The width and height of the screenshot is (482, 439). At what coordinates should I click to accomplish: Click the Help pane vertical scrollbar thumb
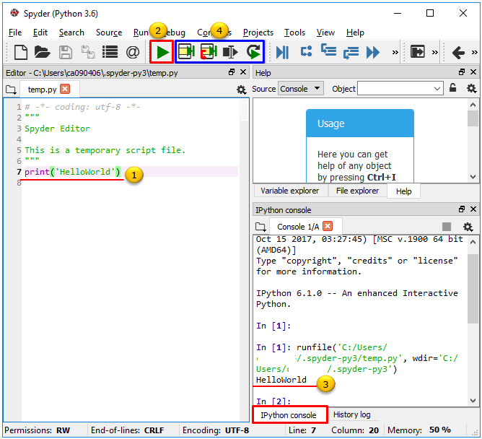(473, 118)
